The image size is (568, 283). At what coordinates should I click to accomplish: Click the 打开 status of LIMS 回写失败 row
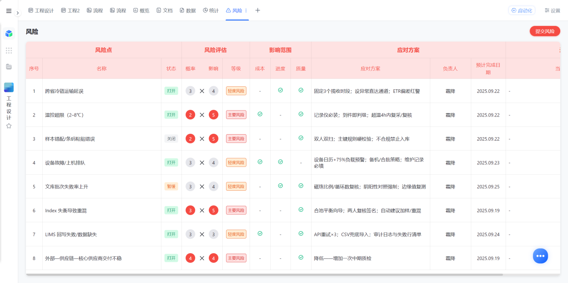pyautogui.click(x=171, y=234)
